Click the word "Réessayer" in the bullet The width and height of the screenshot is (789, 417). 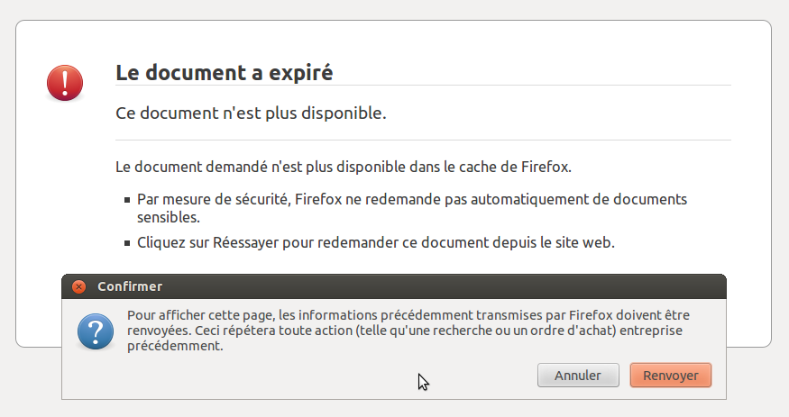[245, 242]
